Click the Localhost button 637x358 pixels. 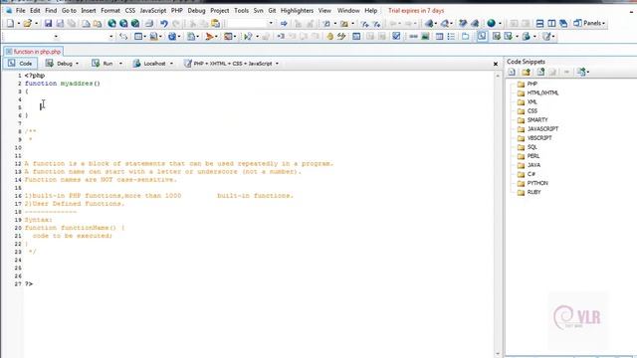pyautogui.click(x=149, y=64)
